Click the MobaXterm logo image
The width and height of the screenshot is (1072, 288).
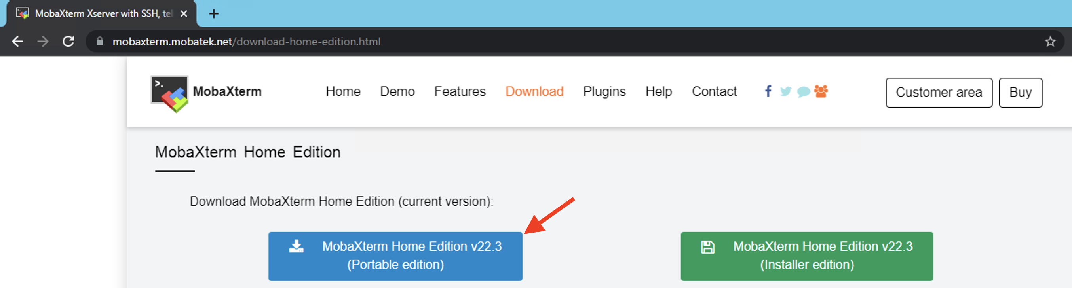(169, 93)
